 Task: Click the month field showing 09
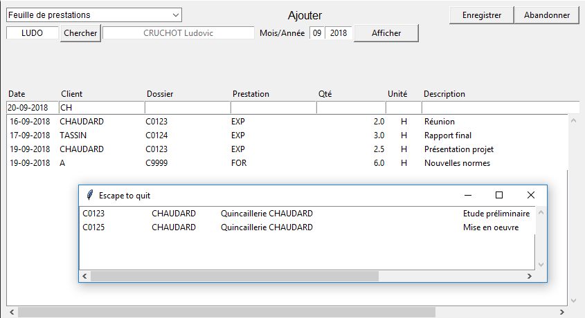coord(317,33)
